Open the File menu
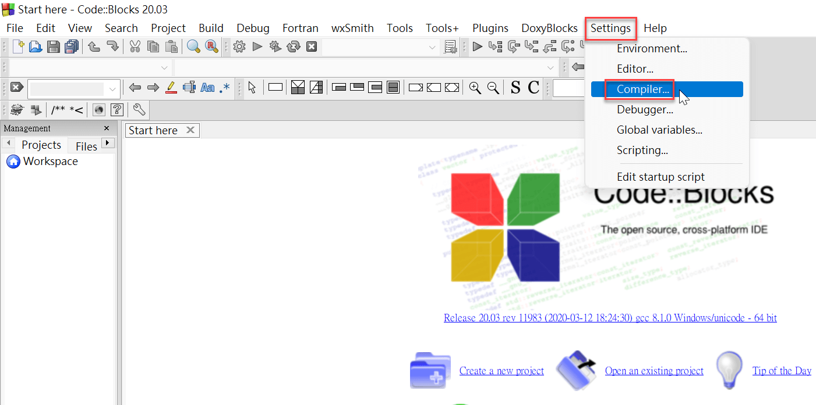Viewport: 816px width, 405px height. [15, 28]
